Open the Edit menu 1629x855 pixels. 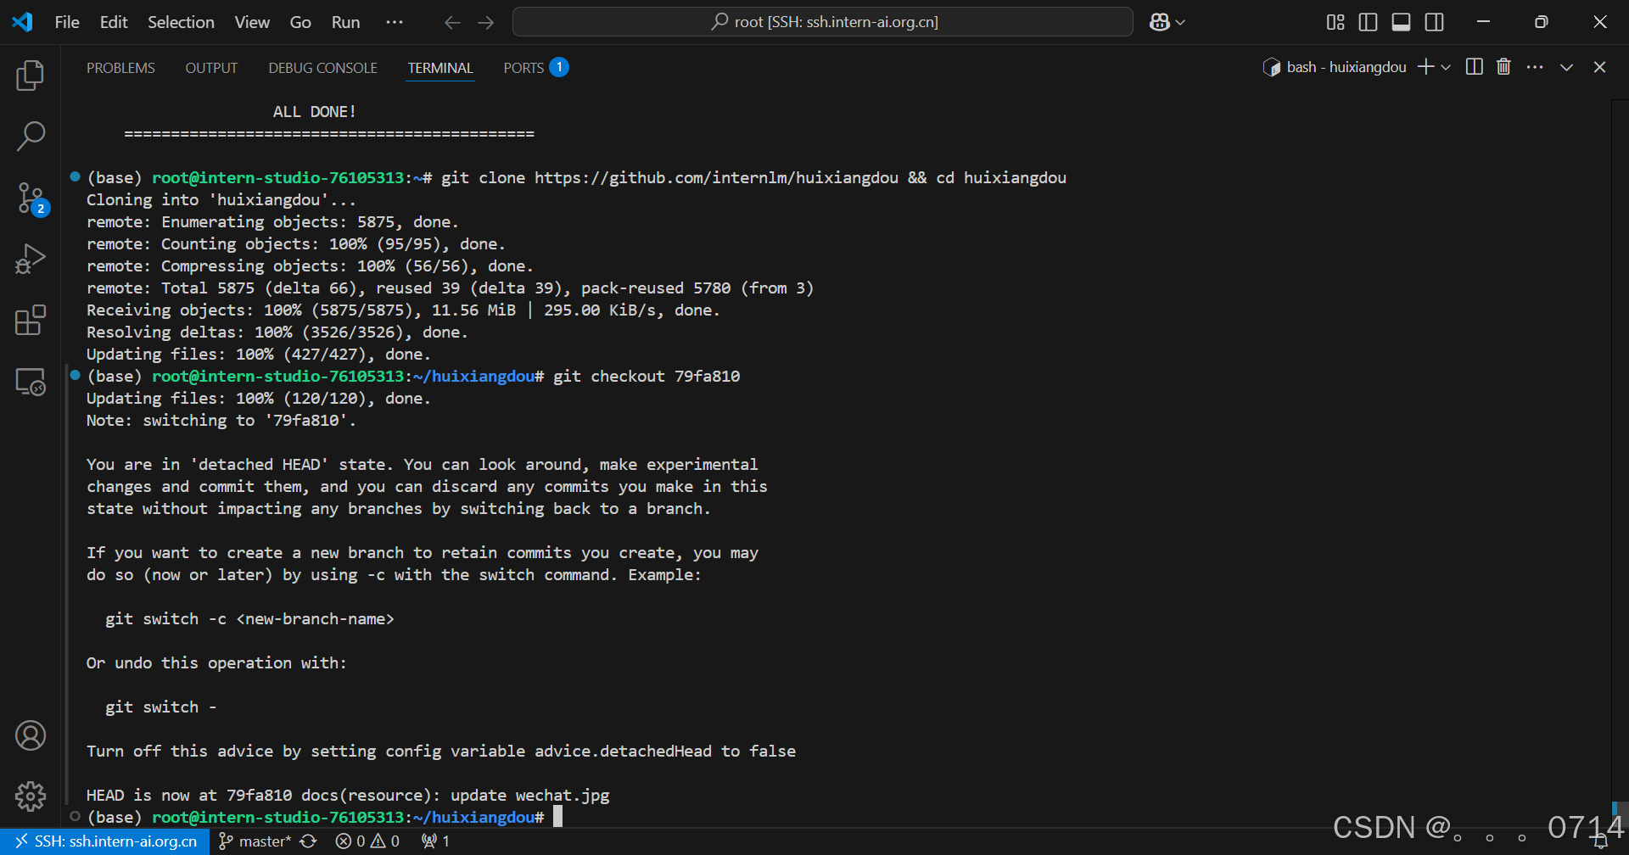pos(114,22)
